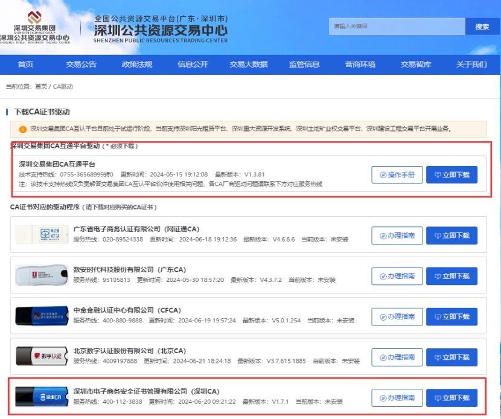Click 立即下载 for 深圳CA driver

pos(452,398)
